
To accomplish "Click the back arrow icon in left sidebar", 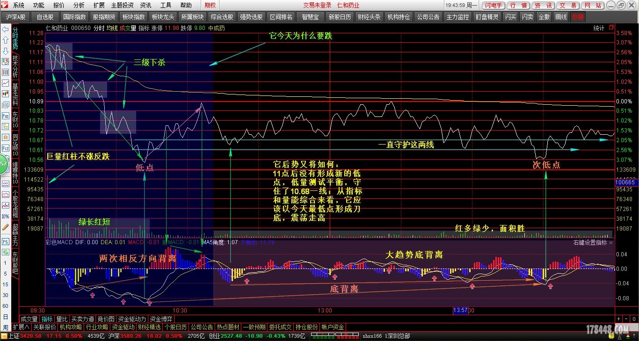I will 5,29.
